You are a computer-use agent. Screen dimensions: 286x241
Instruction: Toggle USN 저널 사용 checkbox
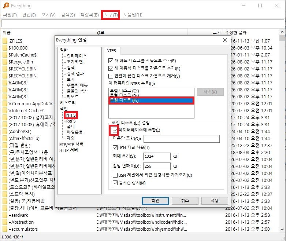[x=115, y=147]
